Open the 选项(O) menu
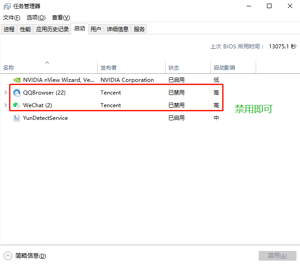The height and width of the screenshot is (266, 300). (x=36, y=18)
